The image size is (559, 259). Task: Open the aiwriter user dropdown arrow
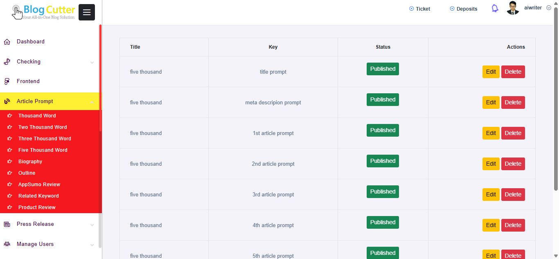pos(549,8)
